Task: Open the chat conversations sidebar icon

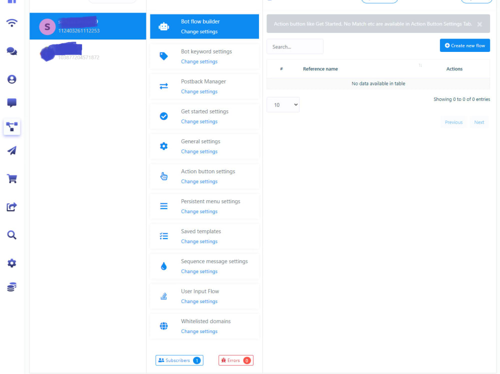Action: pyautogui.click(x=12, y=51)
